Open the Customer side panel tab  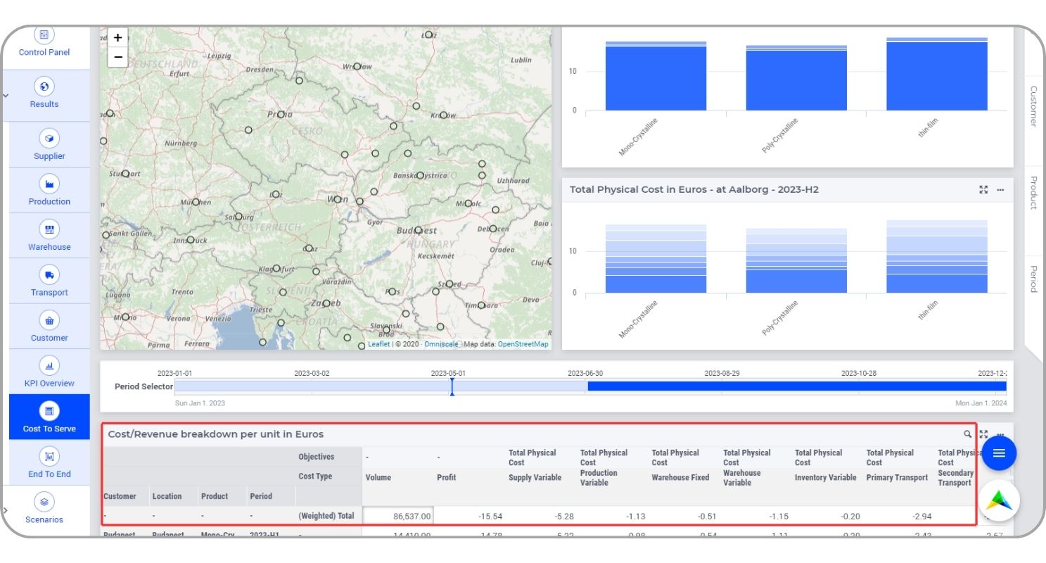1033,106
